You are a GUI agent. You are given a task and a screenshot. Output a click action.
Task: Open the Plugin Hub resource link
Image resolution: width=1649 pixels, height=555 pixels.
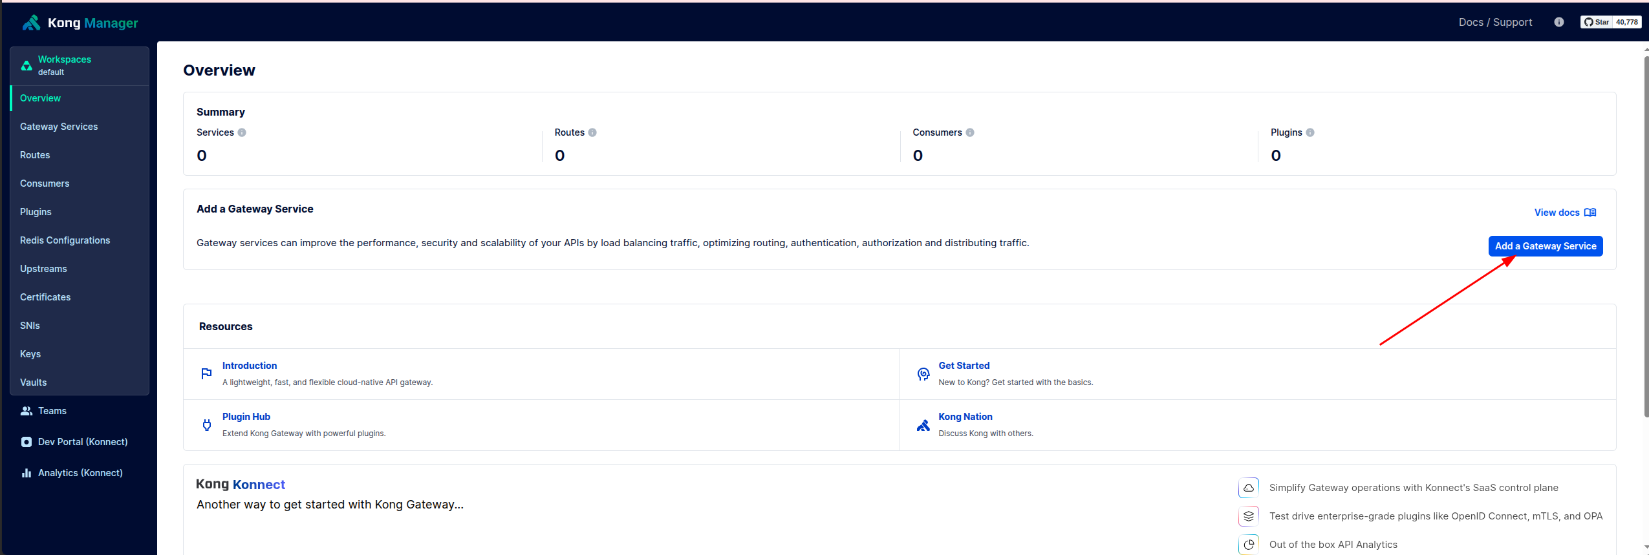coord(246,417)
